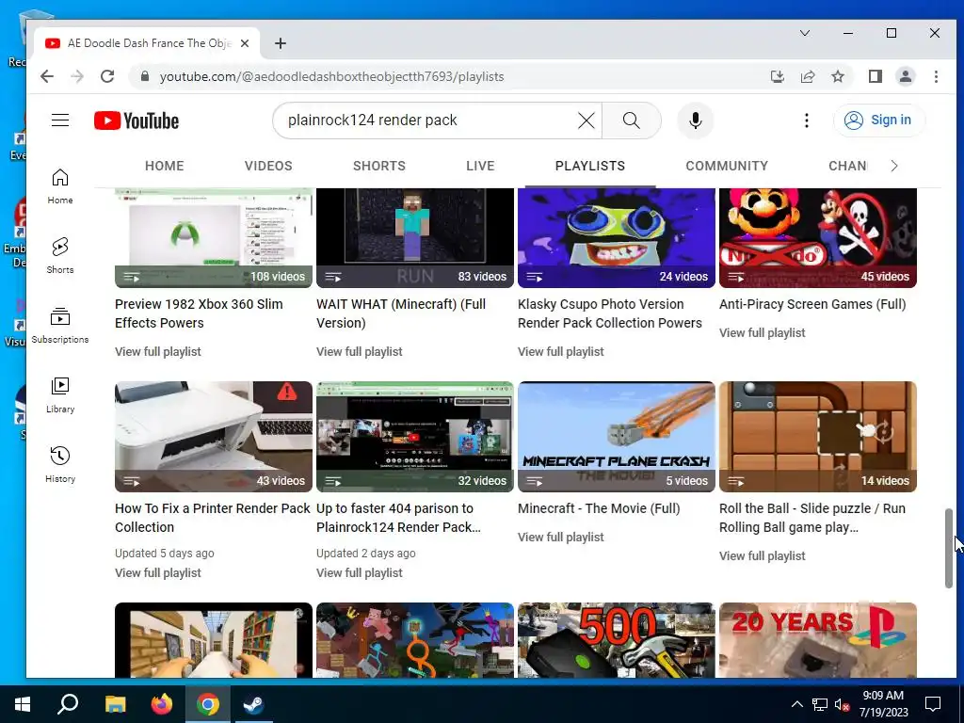This screenshot has width=964, height=723.
Task: Launch Firefox from the taskbar
Action: [162, 704]
